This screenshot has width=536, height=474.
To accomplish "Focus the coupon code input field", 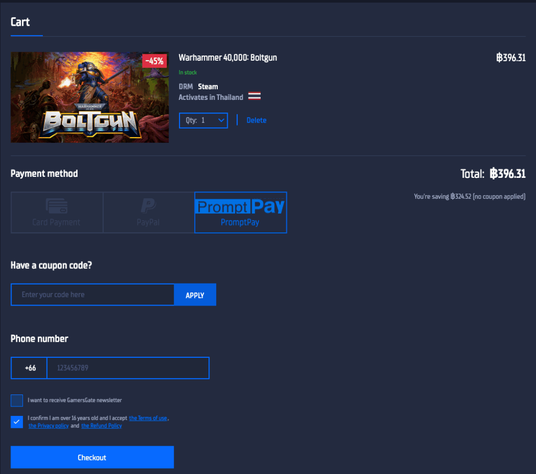I will (x=93, y=295).
